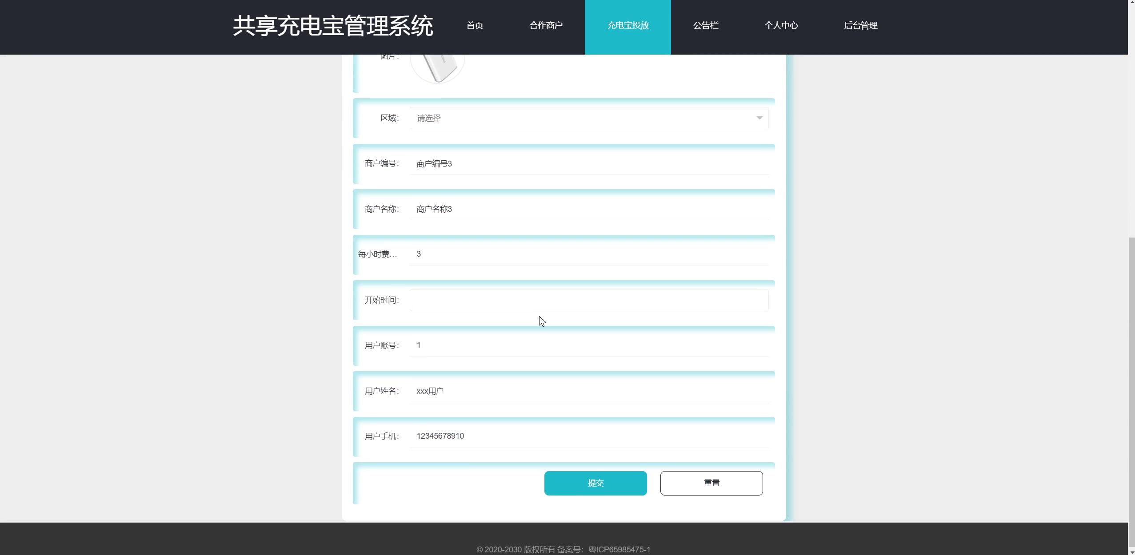Click into the 商户名称 field

588,209
